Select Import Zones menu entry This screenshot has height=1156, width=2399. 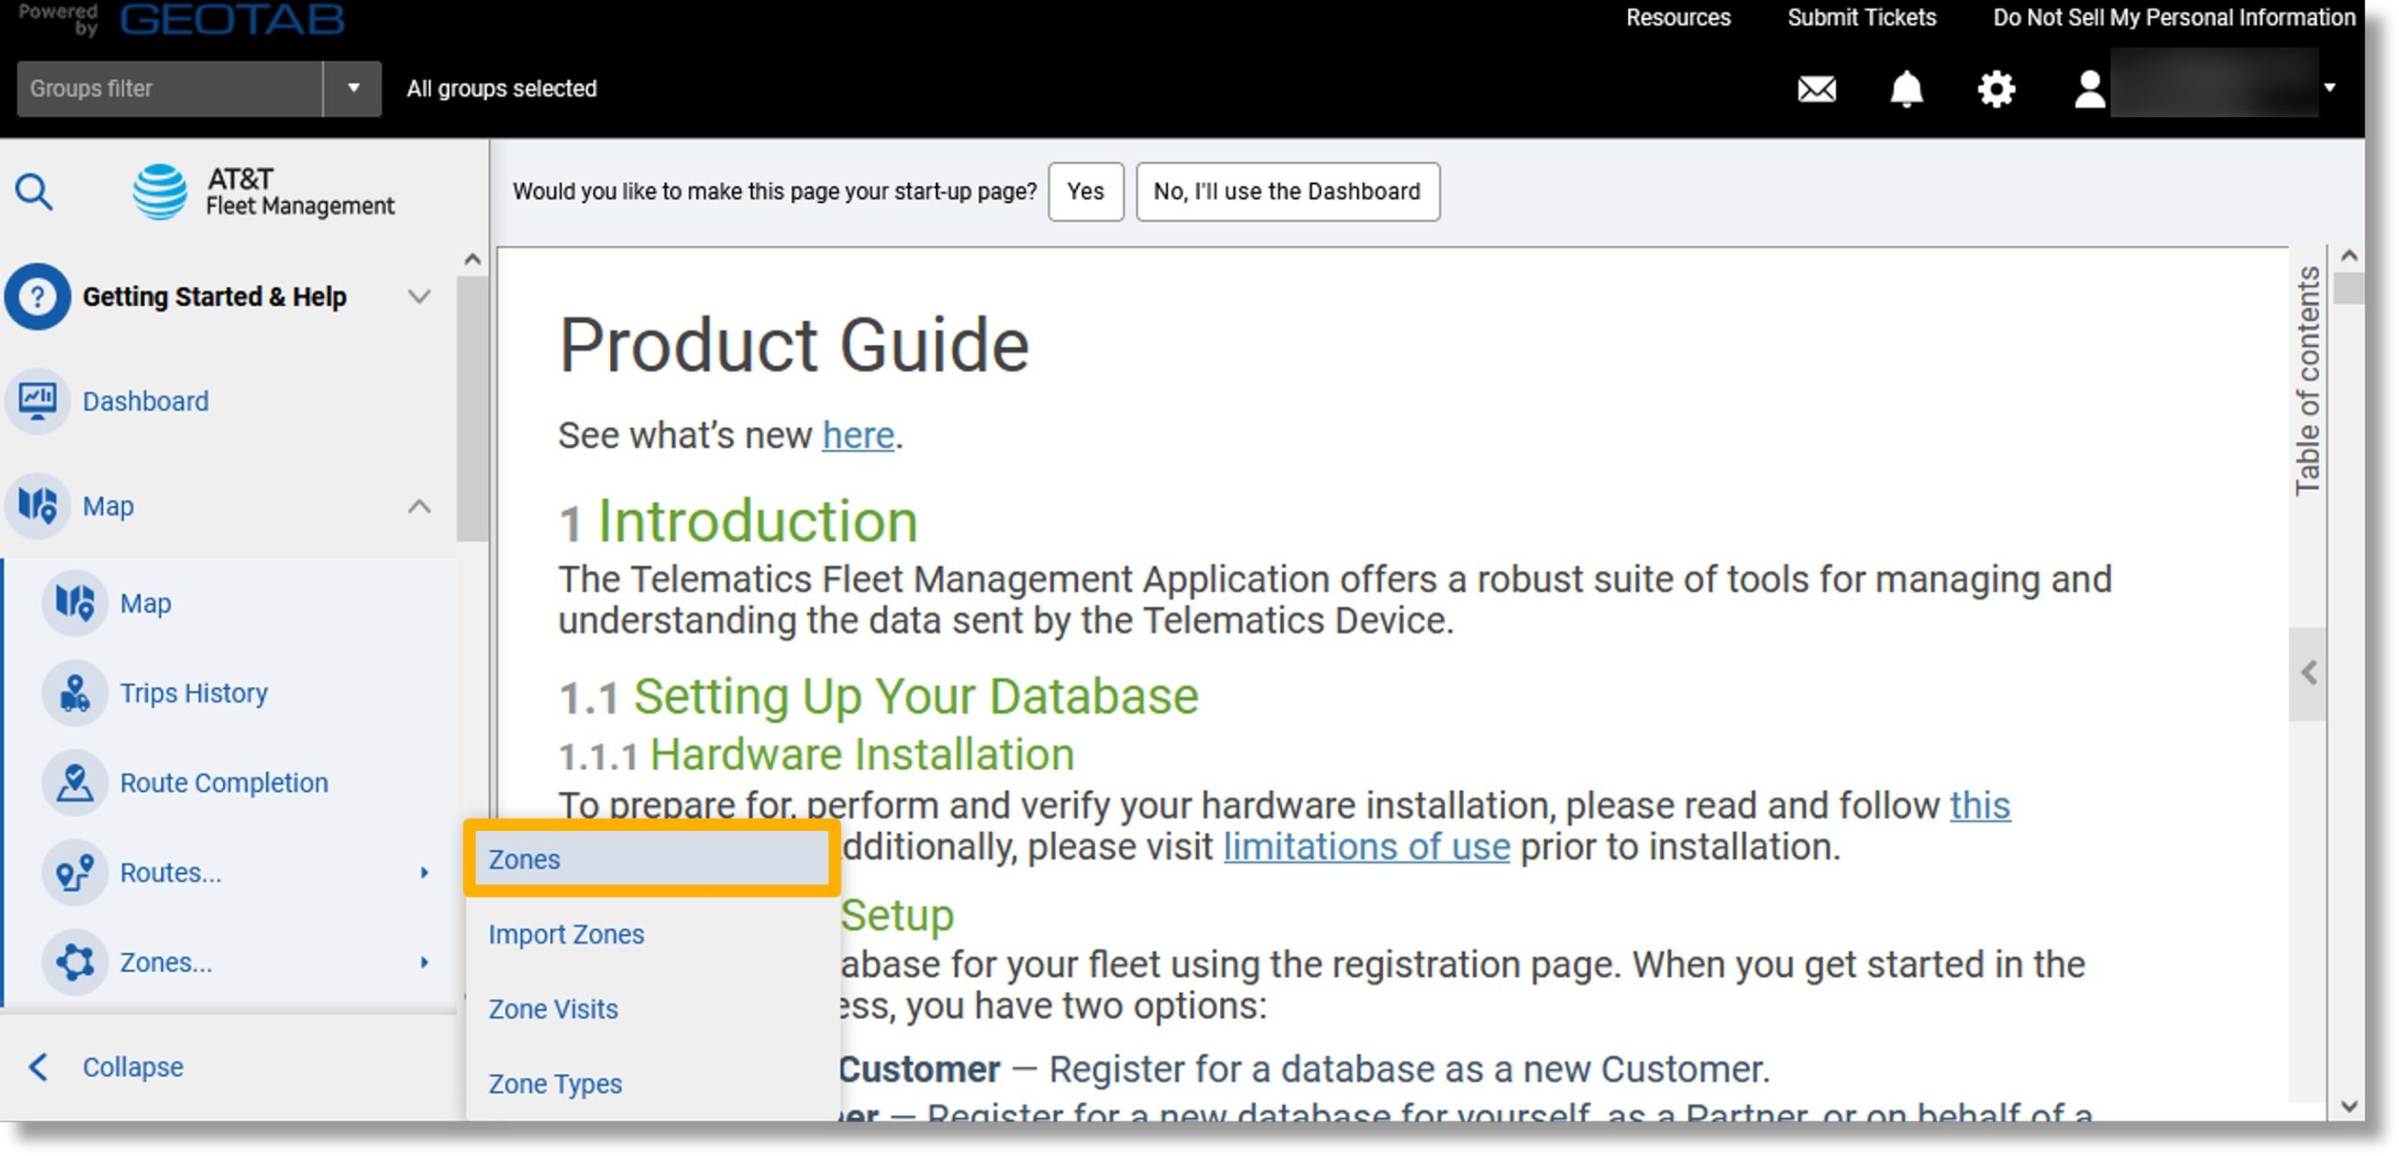[x=566, y=934]
